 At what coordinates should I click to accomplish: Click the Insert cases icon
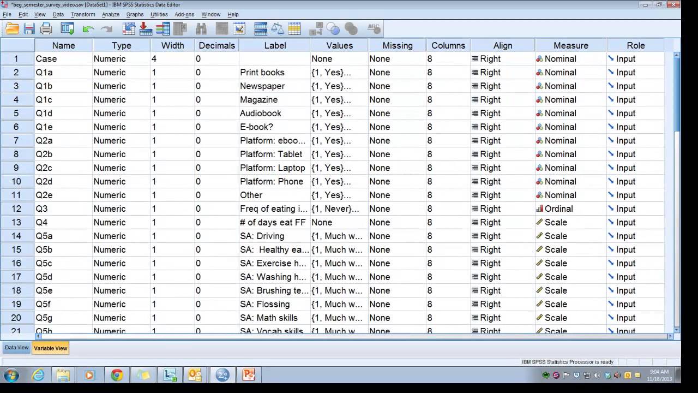[221, 29]
